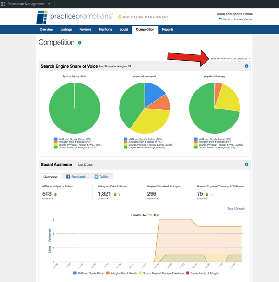
Task: Click orange Arlington Pain swatch under physical therapist
Action: click(126, 142)
